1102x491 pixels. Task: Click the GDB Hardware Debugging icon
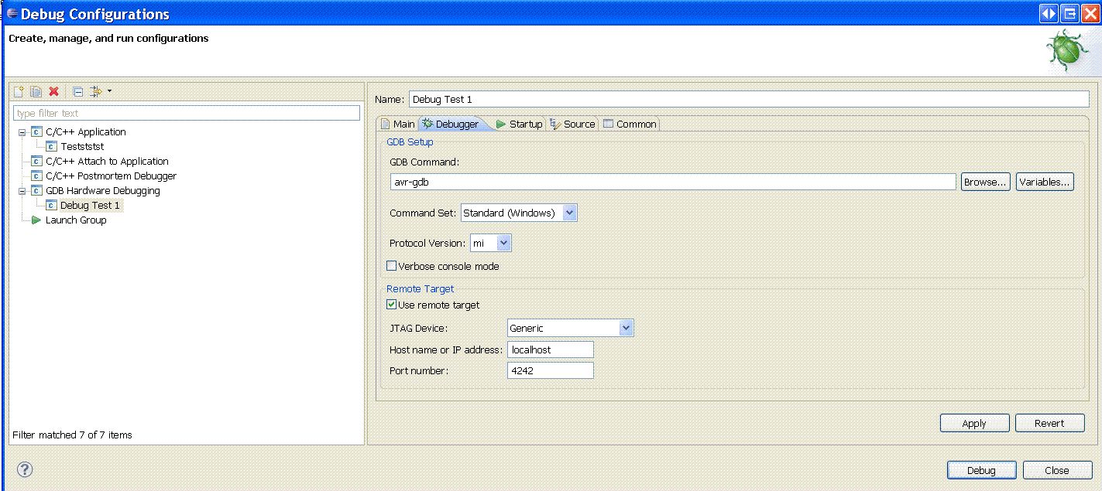point(36,191)
